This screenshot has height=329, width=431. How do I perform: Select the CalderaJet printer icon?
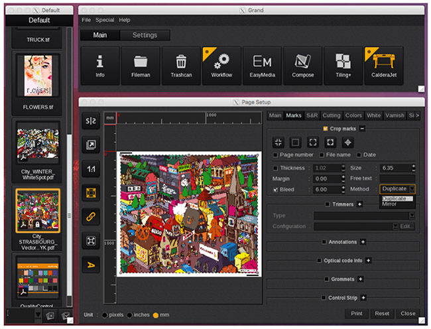(x=383, y=66)
